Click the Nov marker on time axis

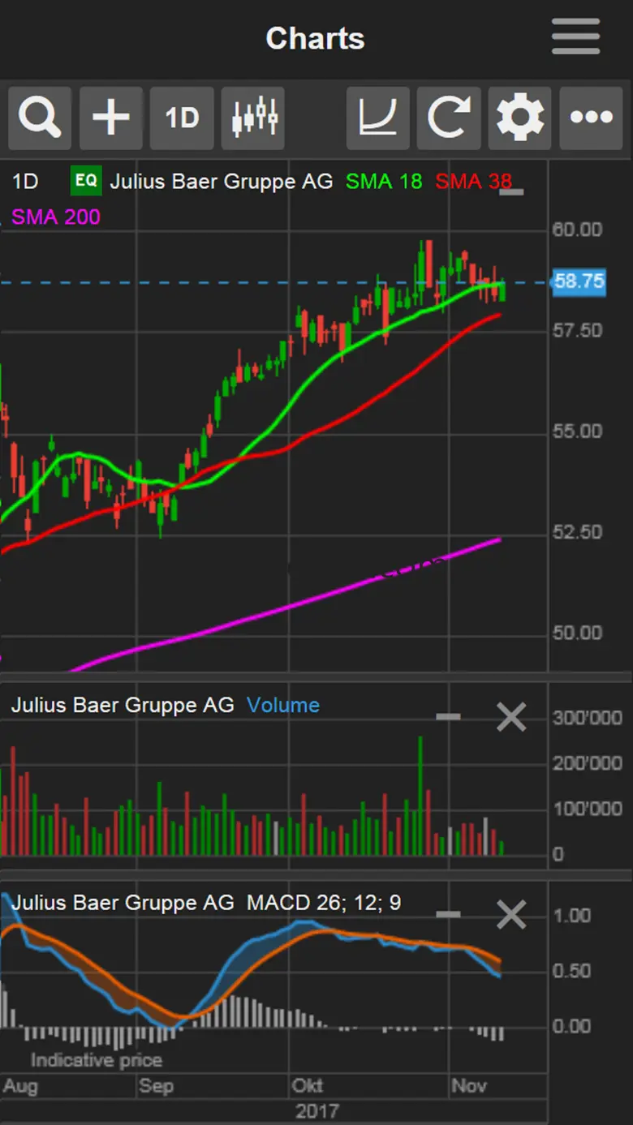pos(467,1085)
